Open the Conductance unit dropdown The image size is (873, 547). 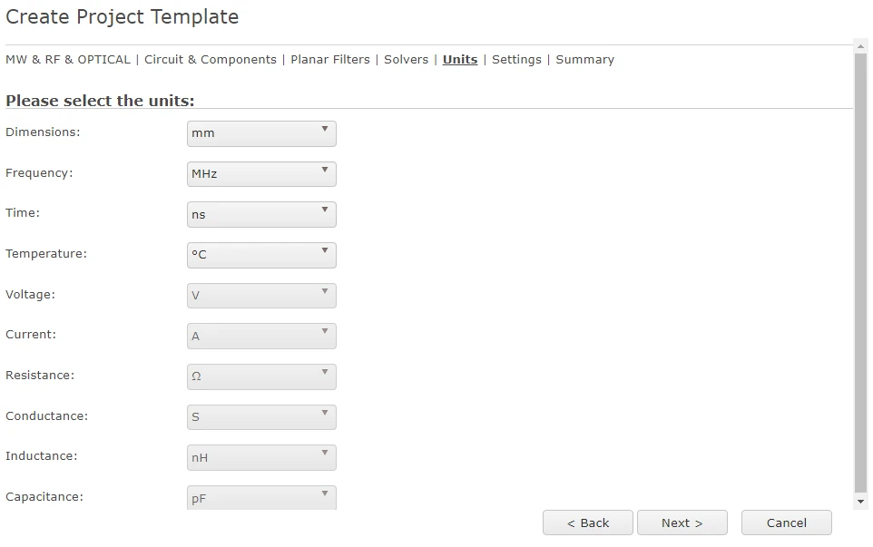(261, 417)
